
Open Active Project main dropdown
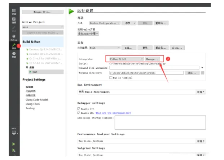click(43, 27)
